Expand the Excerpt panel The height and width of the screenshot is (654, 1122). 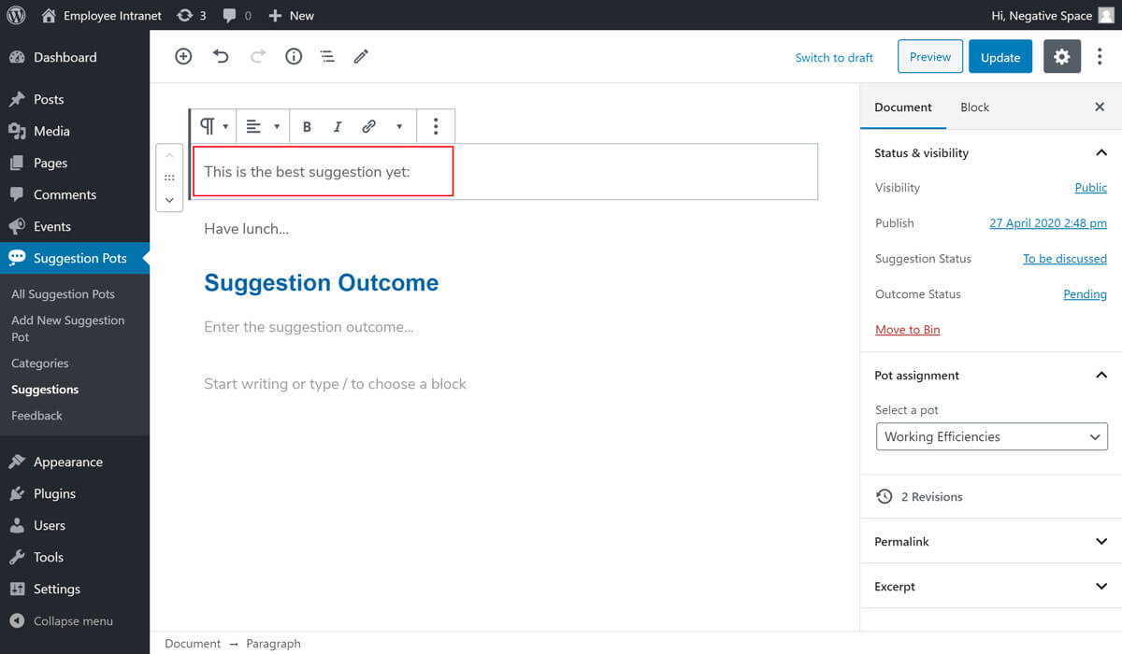[x=991, y=587]
